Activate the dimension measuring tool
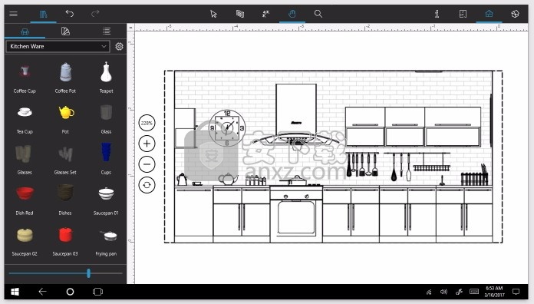 pyautogui.click(x=266, y=14)
